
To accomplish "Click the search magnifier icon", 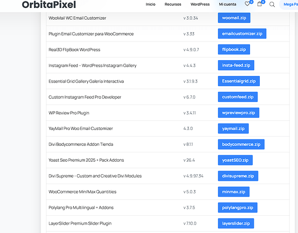I will (272, 5).
